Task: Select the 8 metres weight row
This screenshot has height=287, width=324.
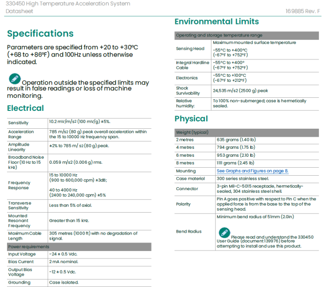Action: point(185,163)
